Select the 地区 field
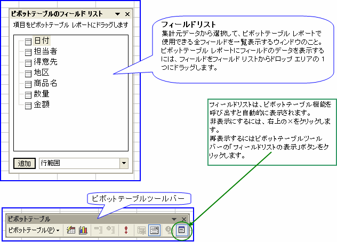 [42, 72]
